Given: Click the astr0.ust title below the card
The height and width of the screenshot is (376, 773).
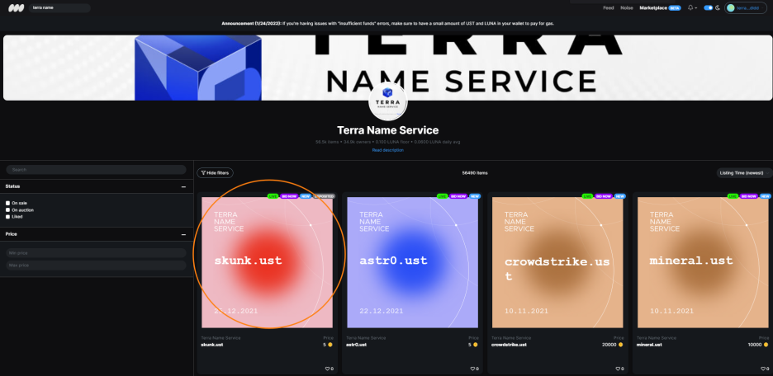Looking at the screenshot, I should coord(356,345).
